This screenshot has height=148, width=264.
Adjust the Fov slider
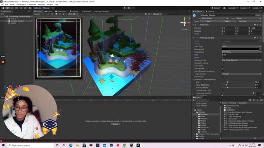pyautogui.click(x=238, y=82)
